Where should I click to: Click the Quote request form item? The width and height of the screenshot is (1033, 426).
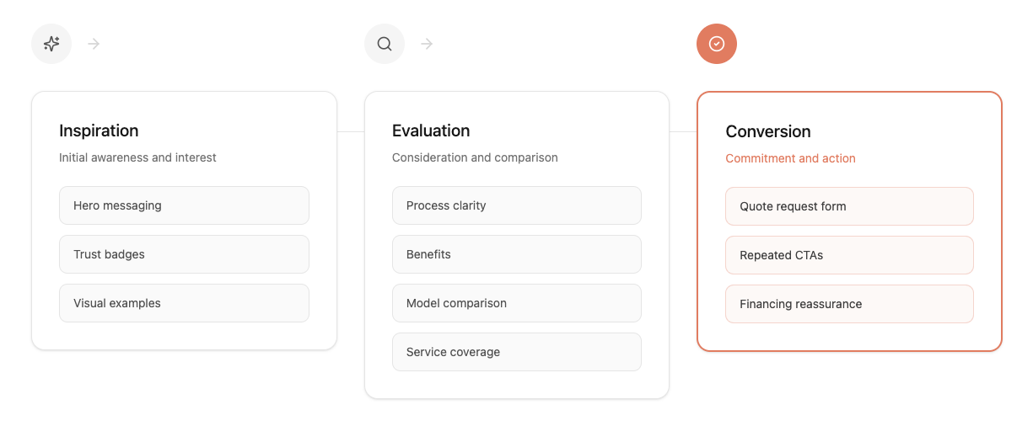click(849, 206)
